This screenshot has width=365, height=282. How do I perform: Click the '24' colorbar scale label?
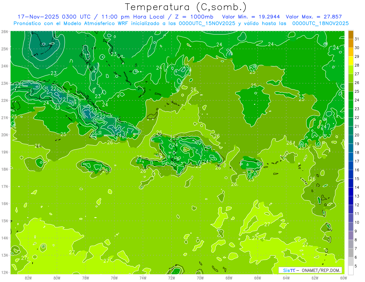point(357,100)
